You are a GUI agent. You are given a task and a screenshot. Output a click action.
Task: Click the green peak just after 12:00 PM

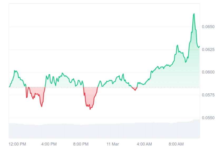click(x=14, y=70)
